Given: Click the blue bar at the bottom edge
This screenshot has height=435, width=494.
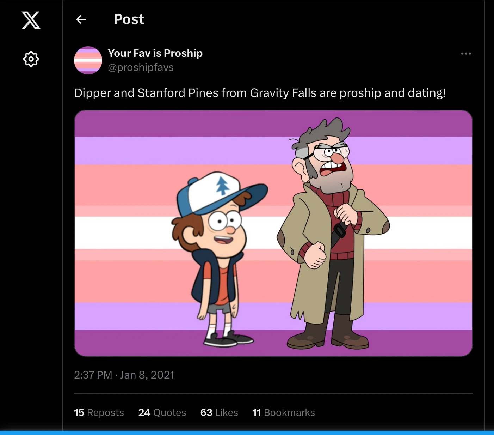Looking at the screenshot, I should [247, 433].
